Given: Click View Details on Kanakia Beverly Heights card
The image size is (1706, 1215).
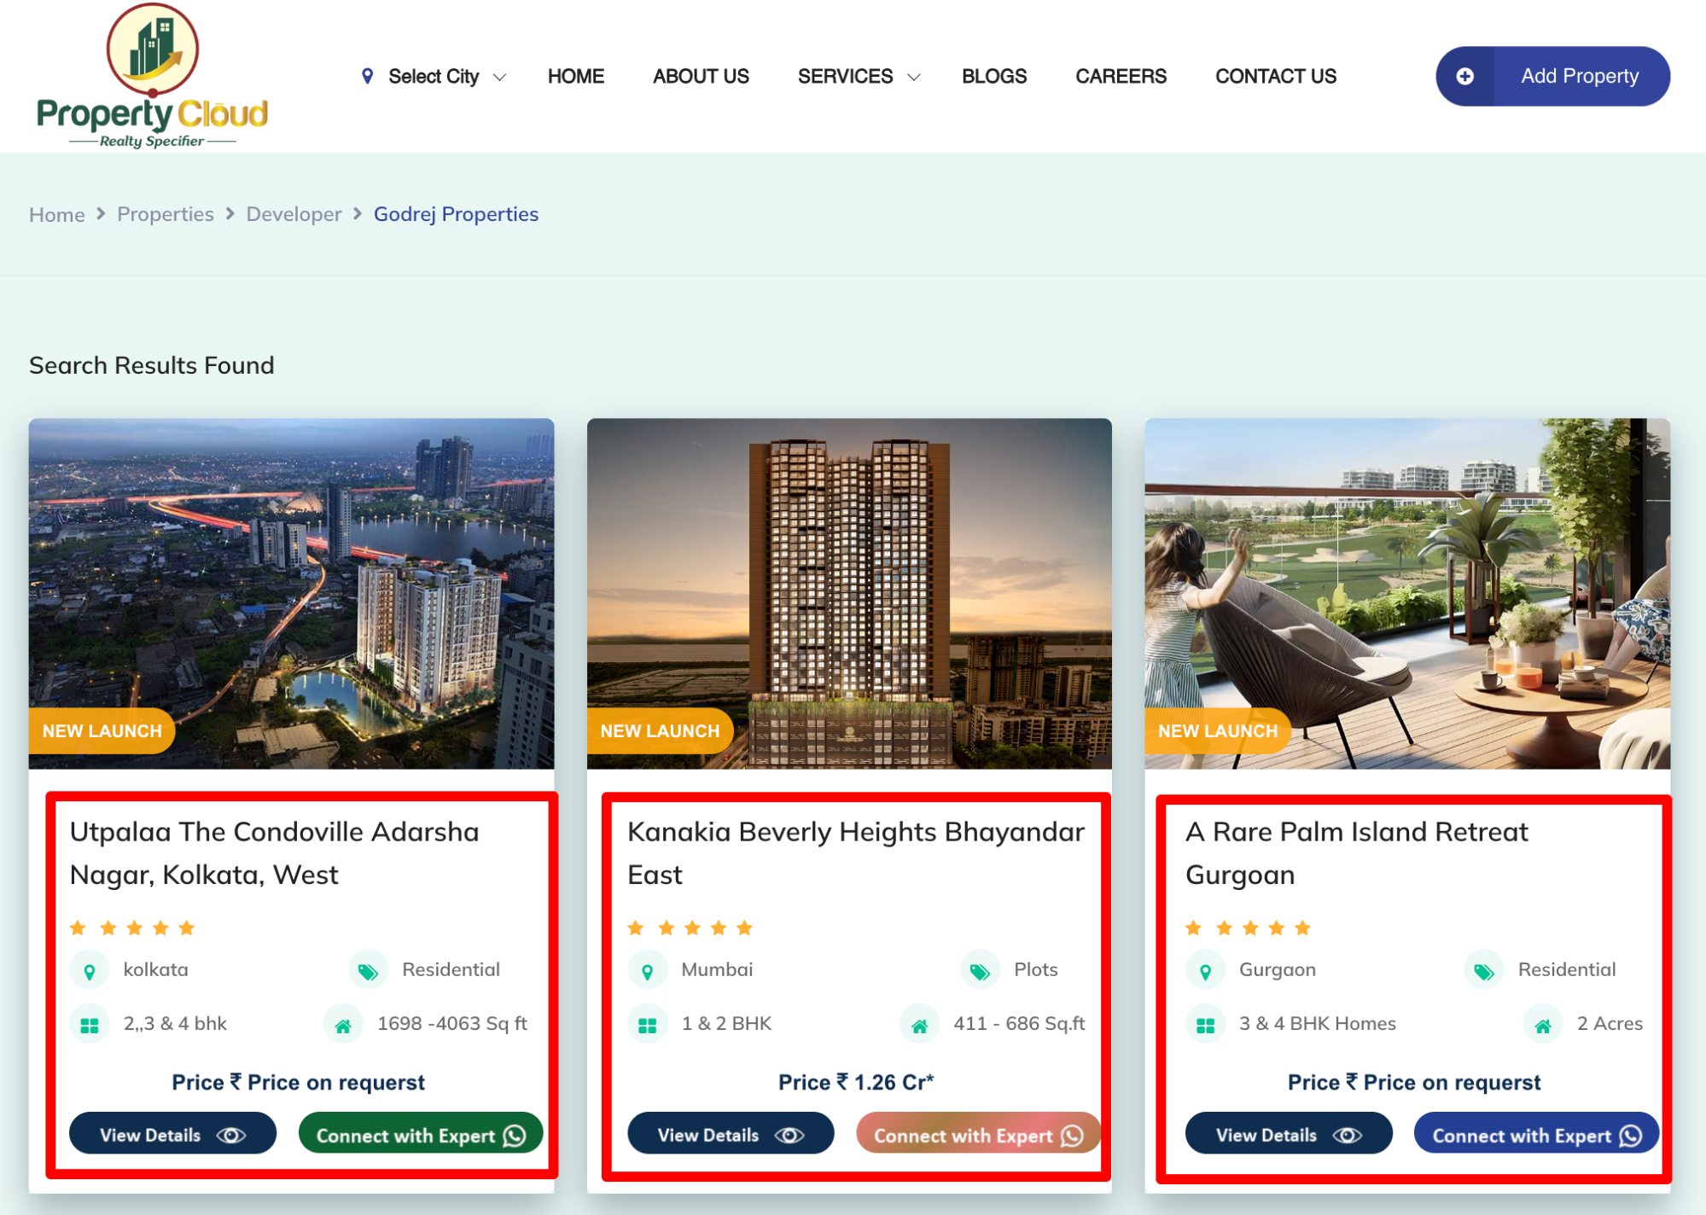Looking at the screenshot, I should 730,1134.
